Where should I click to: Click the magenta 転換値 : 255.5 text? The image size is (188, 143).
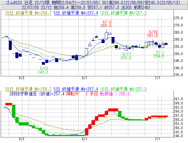pyautogui.click(x=115, y=94)
